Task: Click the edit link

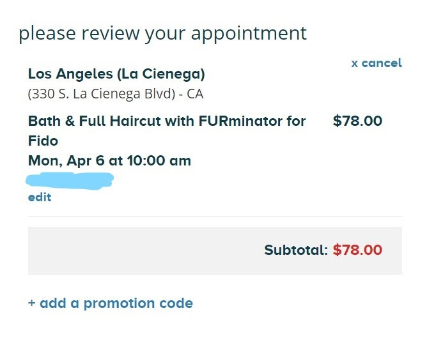Action: (40, 197)
